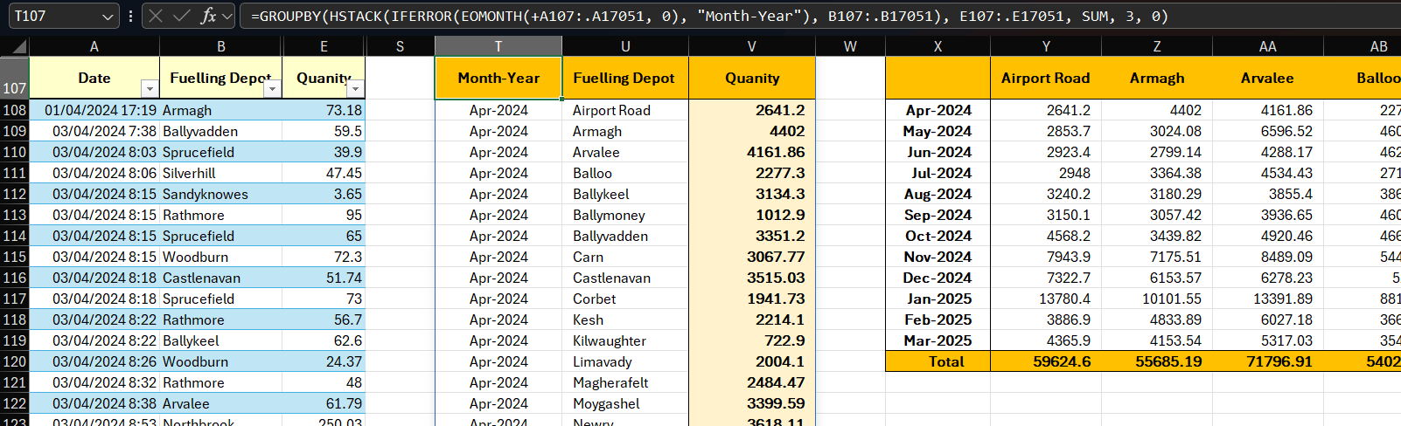Select summed value 722.9
The image size is (1401, 426).
(x=752, y=340)
